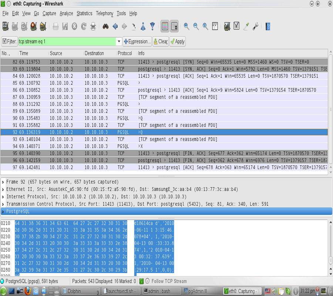Go to specific packet number icon

[134, 26]
